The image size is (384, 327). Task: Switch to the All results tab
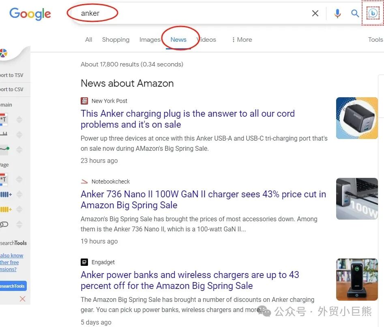click(x=89, y=40)
